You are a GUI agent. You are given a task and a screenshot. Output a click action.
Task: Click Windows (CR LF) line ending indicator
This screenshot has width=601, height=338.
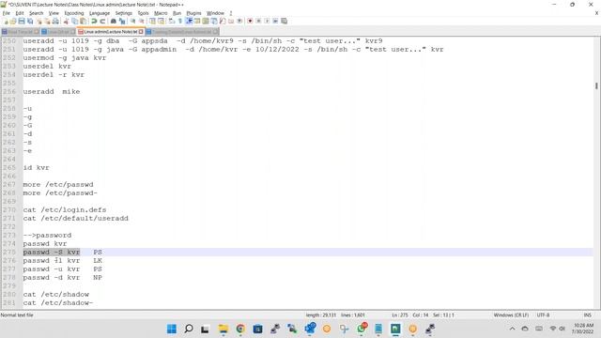pos(511,315)
